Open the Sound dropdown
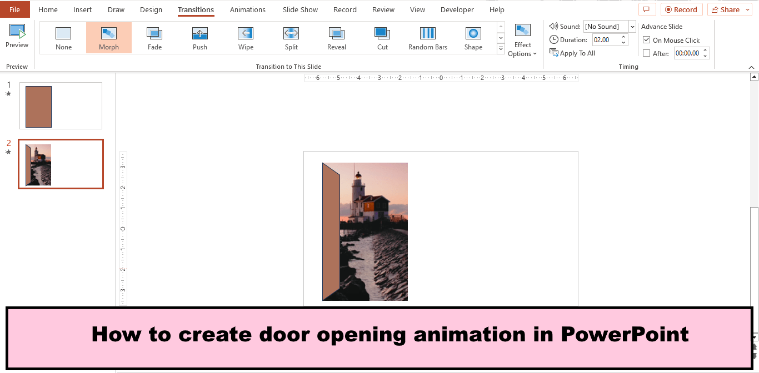 [x=632, y=26]
